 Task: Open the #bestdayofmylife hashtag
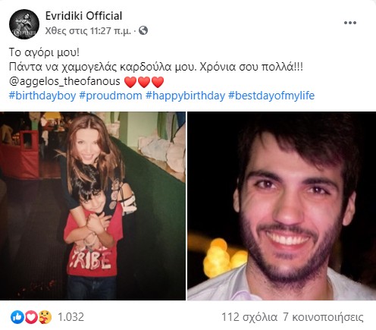point(271,96)
